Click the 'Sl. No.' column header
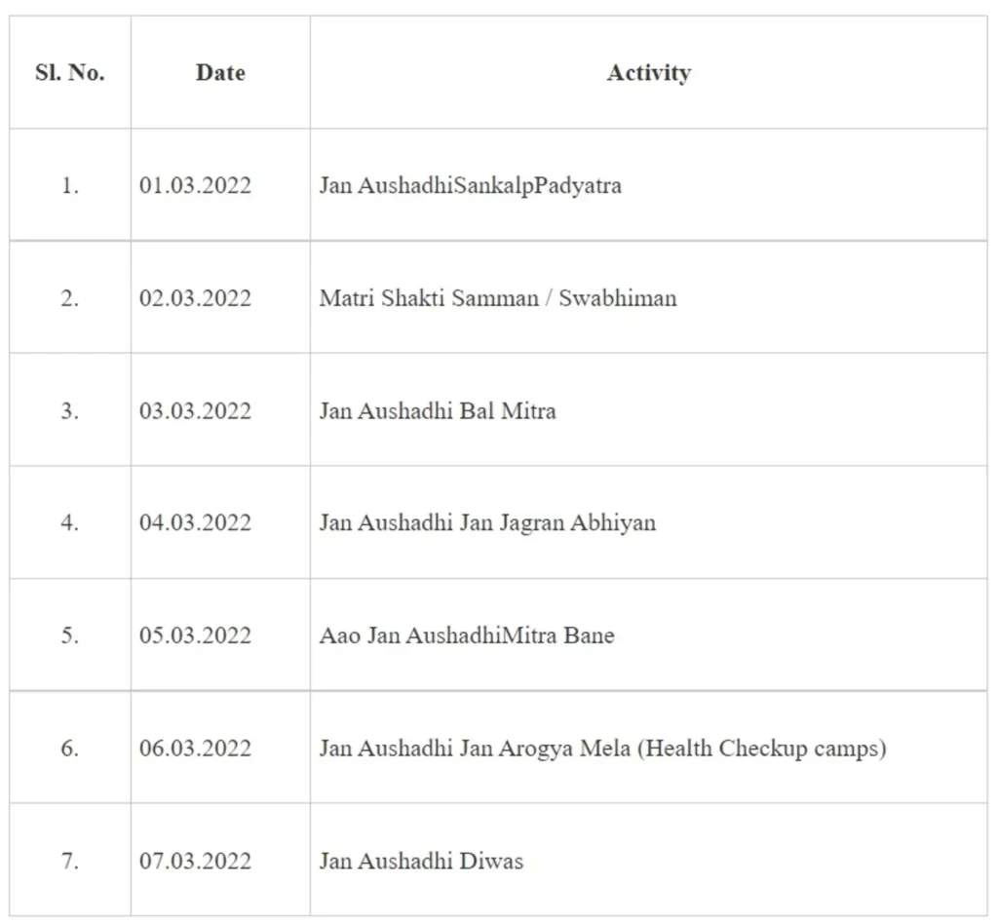Image resolution: width=998 pixels, height=924 pixels. 70,73
